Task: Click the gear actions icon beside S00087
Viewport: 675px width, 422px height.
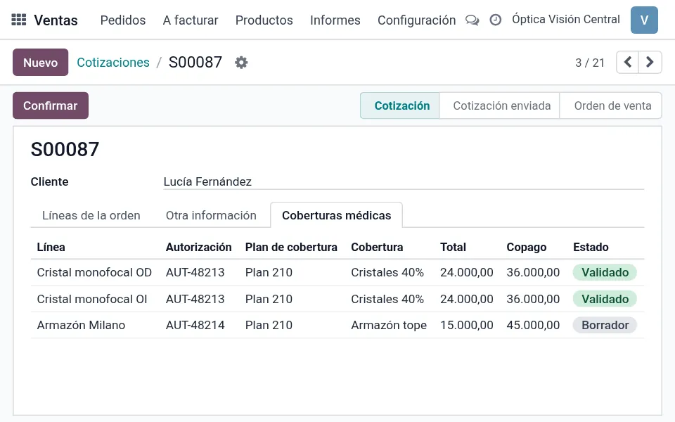Action: click(x=241, y=63)
